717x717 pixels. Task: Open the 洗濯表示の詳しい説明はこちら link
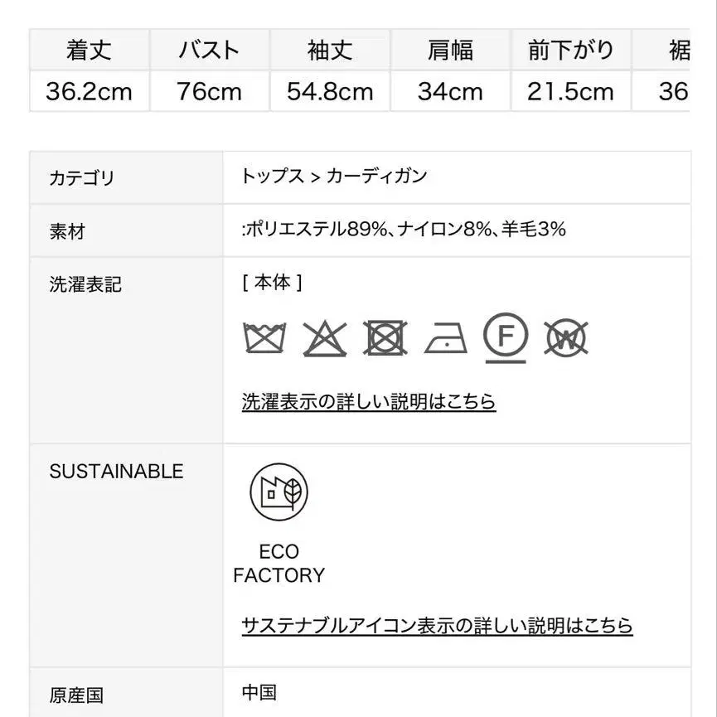pos(369,401)
